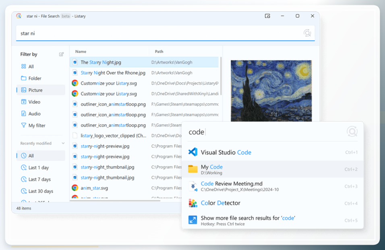
Task: Click the beta label in title bar
Action: [66, 16]
